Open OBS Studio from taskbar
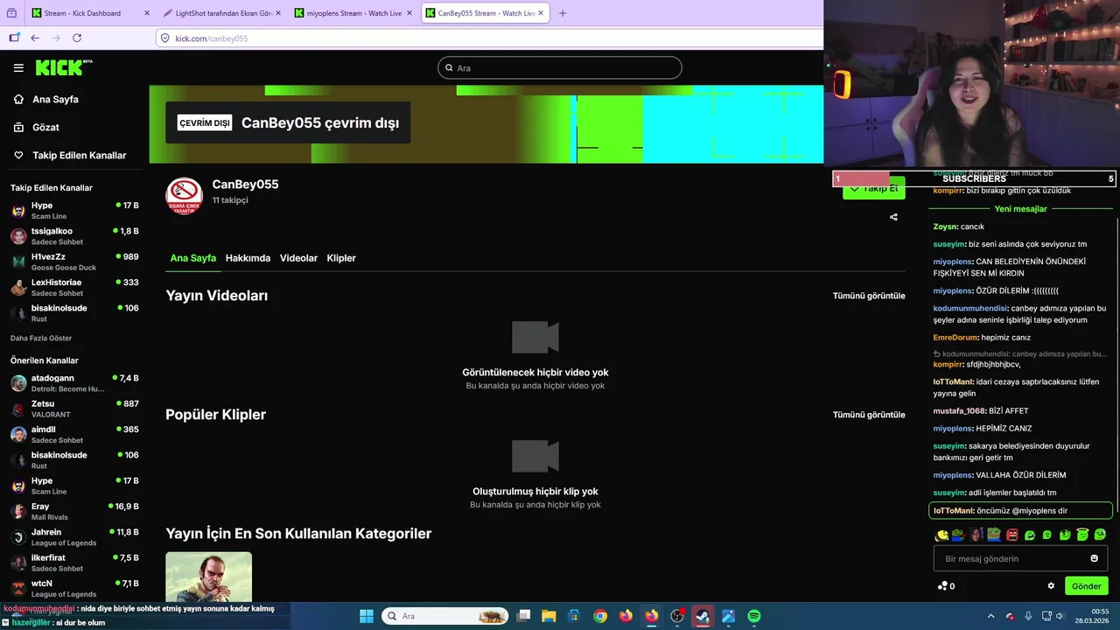1120x630 pixels. [677, 616]
